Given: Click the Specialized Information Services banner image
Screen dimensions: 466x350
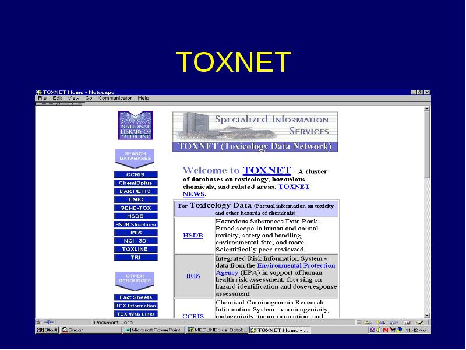Looking at the screenshot, I should point(255,132).
